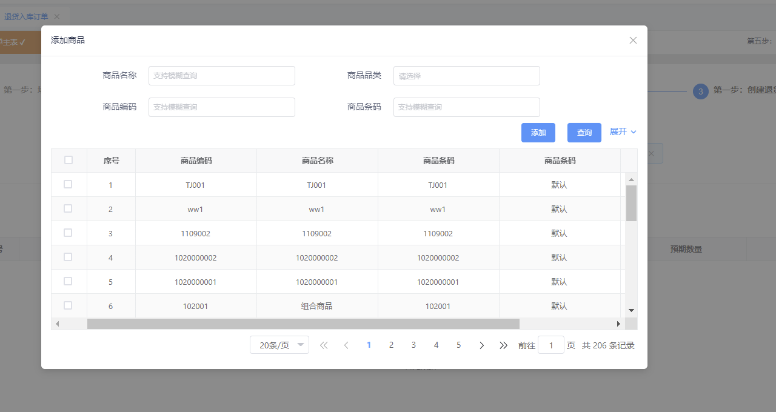Click the table's vertical scrollbar down arrow
The image size is (776, 412).
[x=631, y=310]
